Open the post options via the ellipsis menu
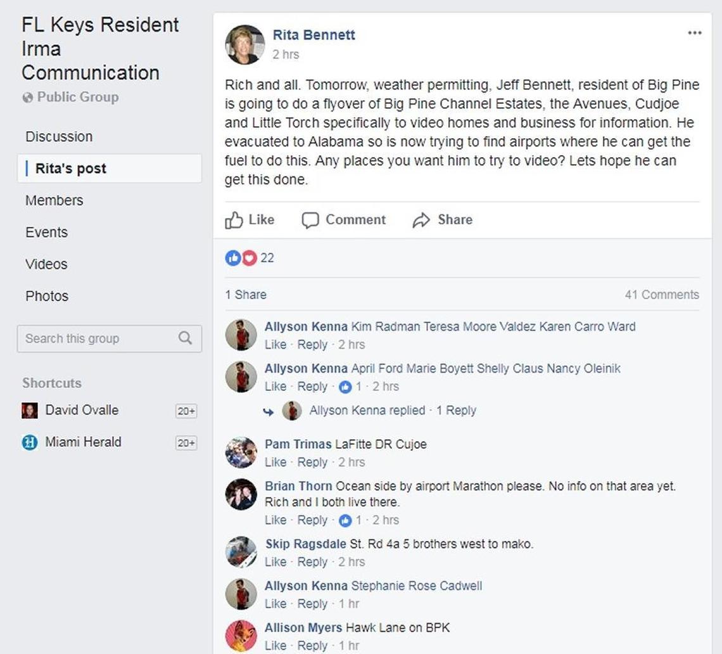Screen dimensions: 722x654 (695, 32)
